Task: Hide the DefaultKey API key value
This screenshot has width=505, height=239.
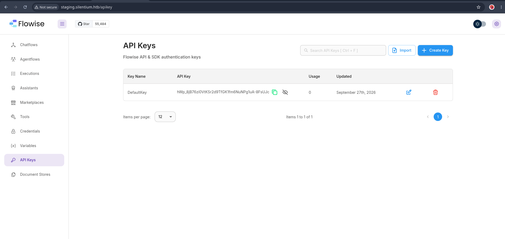Action: (x=285, y=92)
